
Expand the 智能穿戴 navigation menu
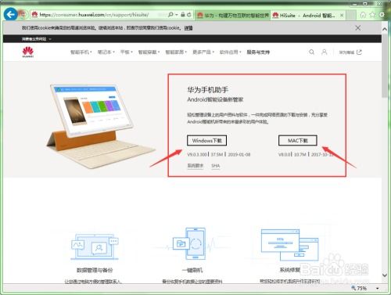(149, 52)
